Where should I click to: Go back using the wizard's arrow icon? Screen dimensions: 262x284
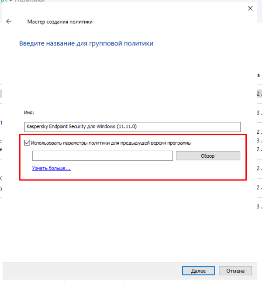[x=8, y=21]
